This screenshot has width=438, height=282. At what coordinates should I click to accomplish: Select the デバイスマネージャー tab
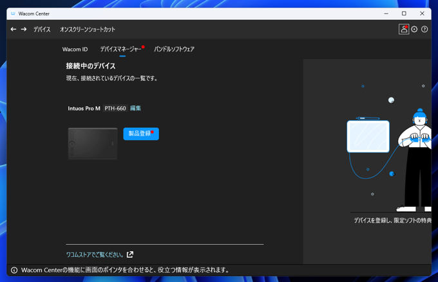tap(120, 49)
